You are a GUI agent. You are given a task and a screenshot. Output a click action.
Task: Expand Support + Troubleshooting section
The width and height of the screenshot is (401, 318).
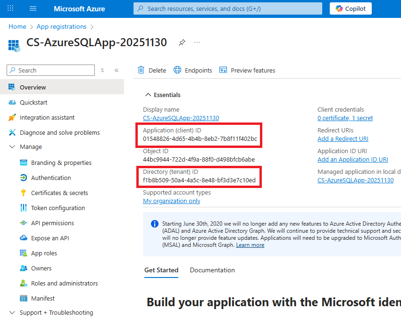pyautogui.click(x=12, y=313)
